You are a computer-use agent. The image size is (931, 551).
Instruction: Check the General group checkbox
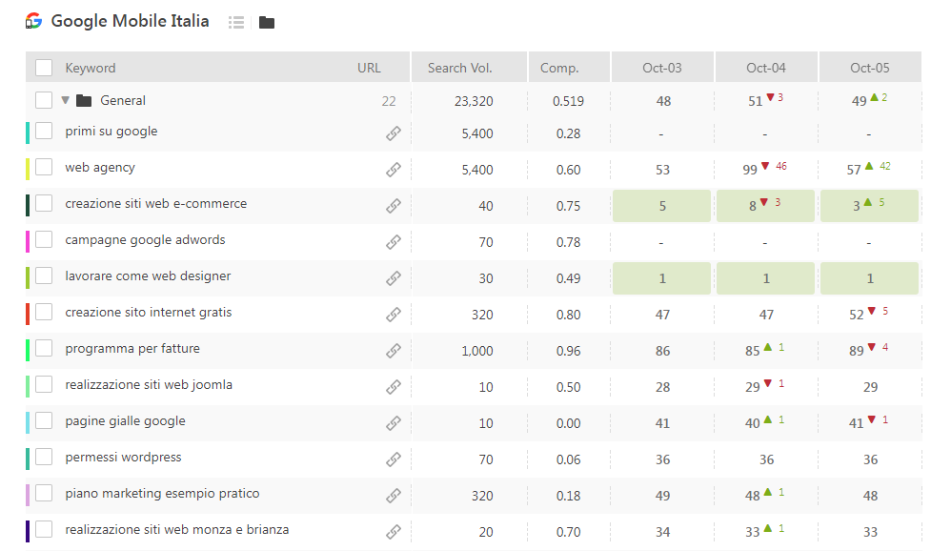pos(44,100)
